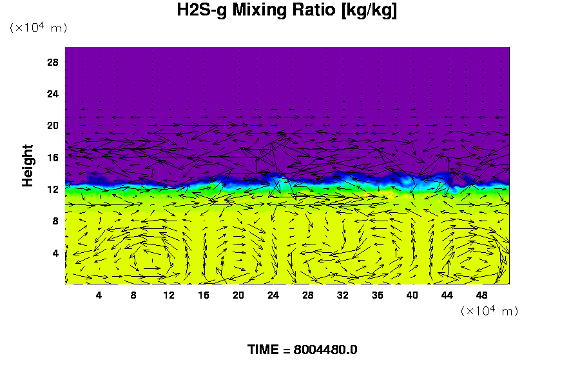The width and height of the screenshot is (580, 387).
Task: Click the y-axis tick label "20"
Action: tap(53, 126)
